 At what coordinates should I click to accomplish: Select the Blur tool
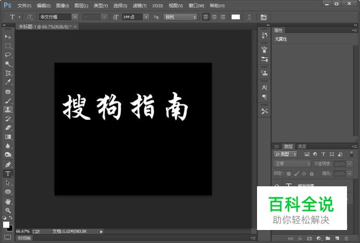click(x=8, y=146)
